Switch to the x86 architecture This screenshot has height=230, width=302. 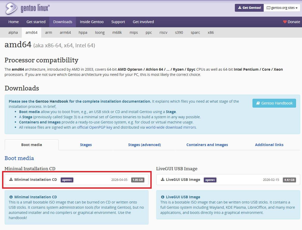[x=210, y=32]
